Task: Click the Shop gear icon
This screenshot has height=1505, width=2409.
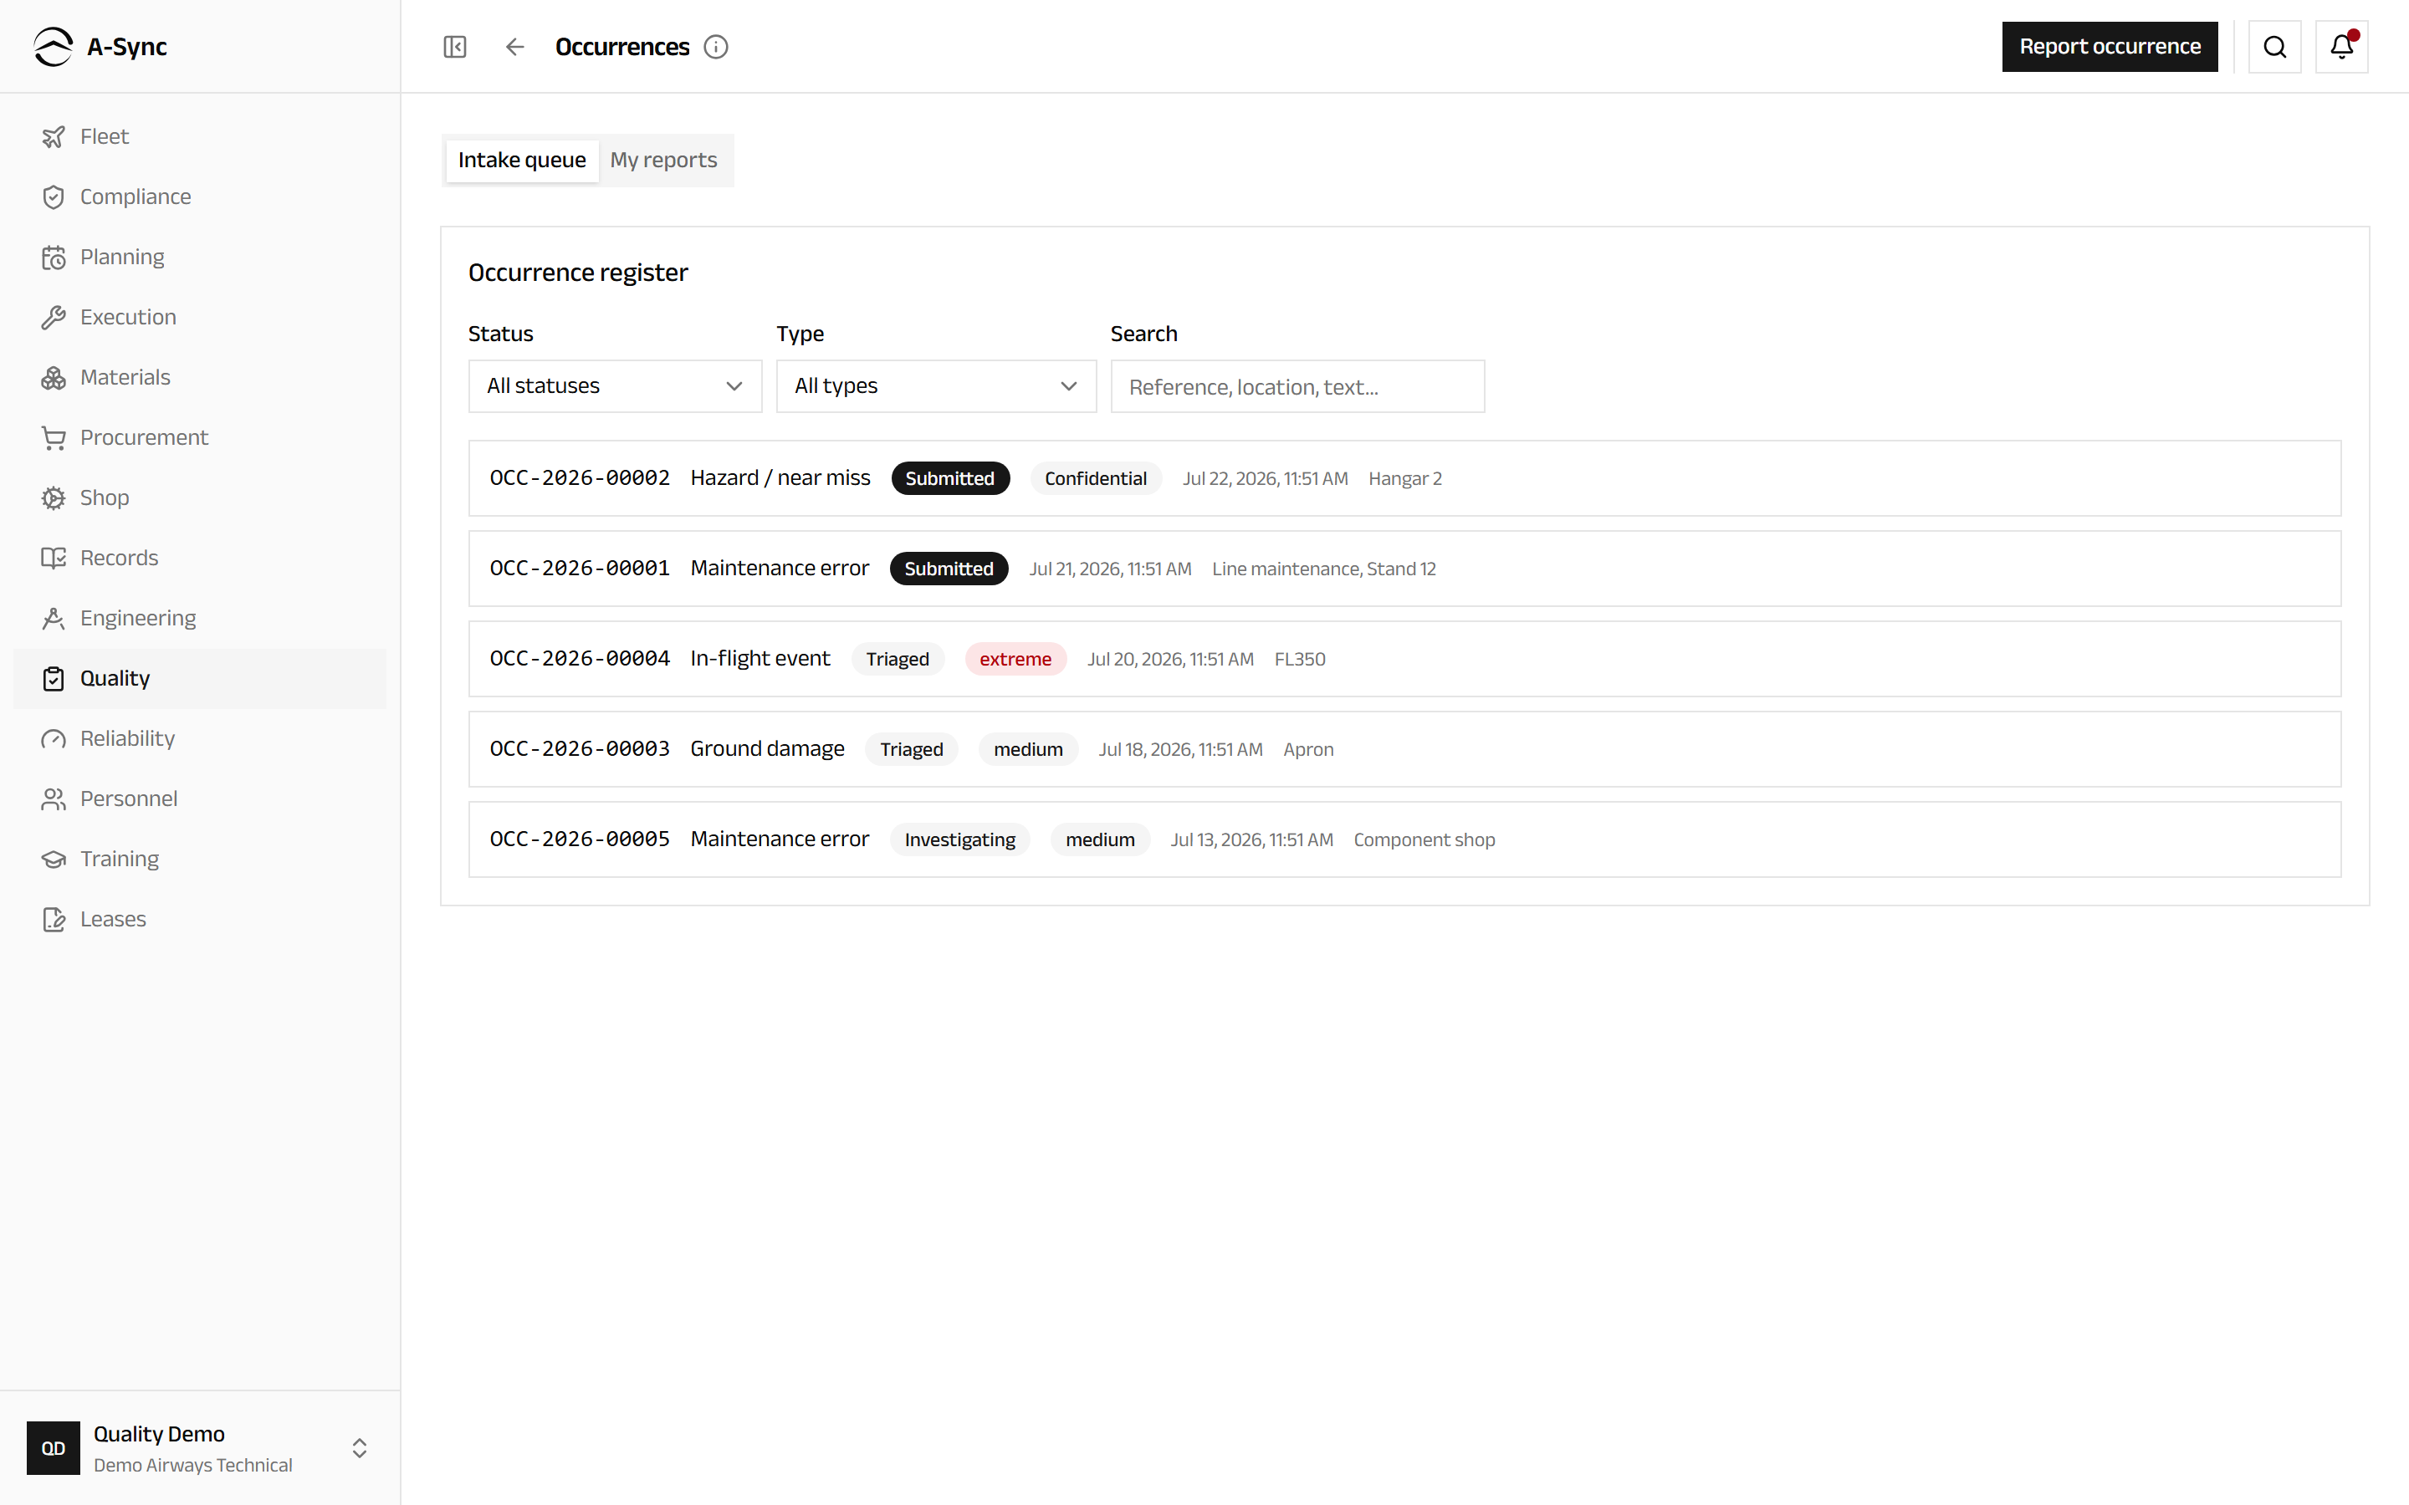Action: click(x=53, y=497)
